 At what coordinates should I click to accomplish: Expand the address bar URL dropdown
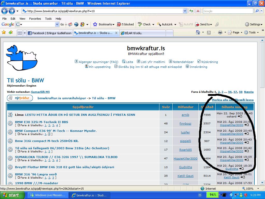click(185, 11)
